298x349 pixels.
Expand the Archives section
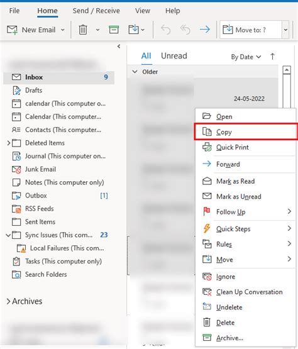point(8,301)
